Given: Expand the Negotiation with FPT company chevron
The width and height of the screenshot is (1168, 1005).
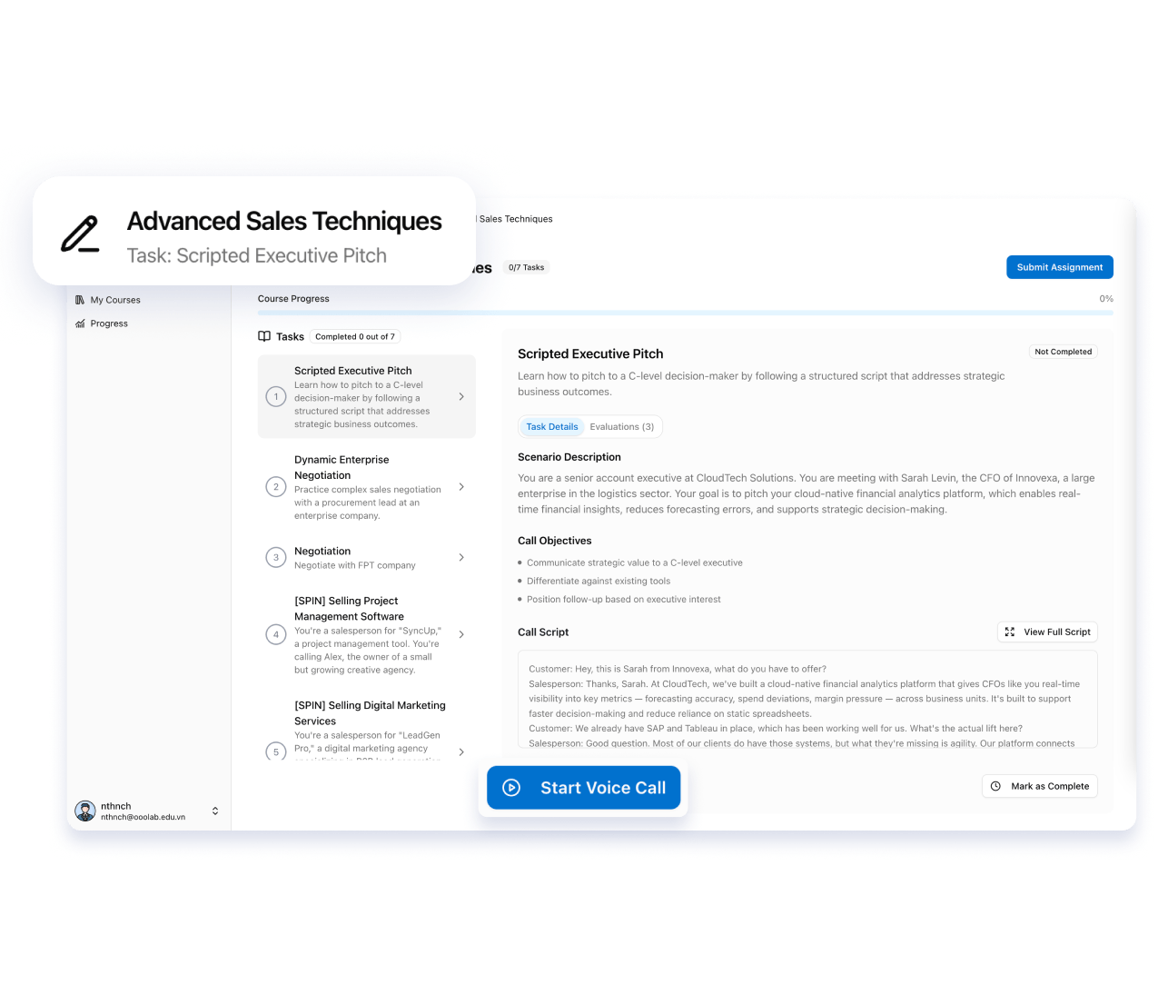Looking at the screenshot, I should (x=461, y=558).
